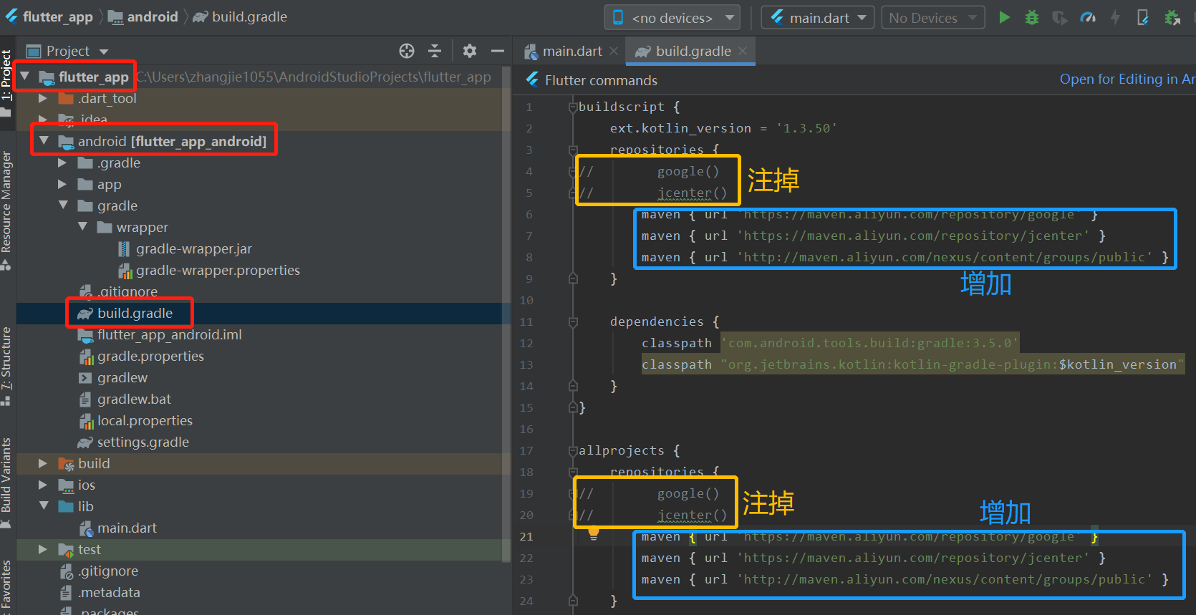Toggle the 1: Project side tab

[x=6, y=82]
